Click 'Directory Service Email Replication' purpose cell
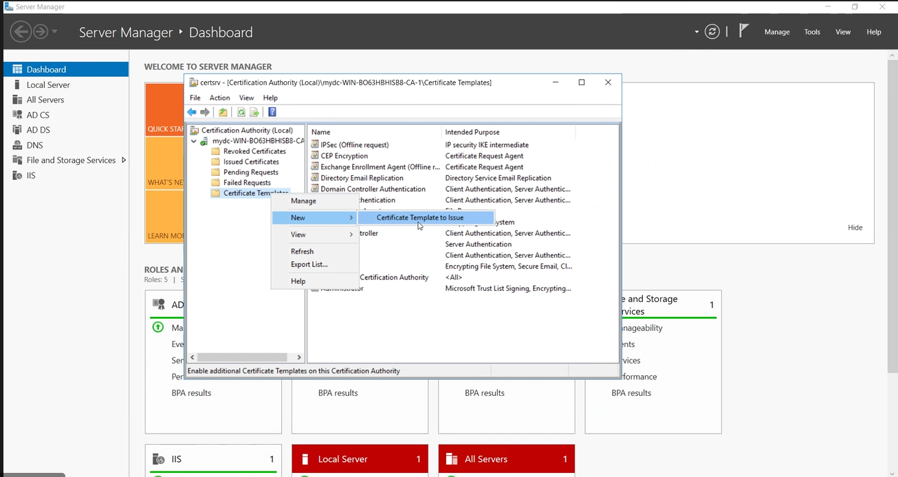898x477 pixels. pyautogui.click(x=498, y=178)
